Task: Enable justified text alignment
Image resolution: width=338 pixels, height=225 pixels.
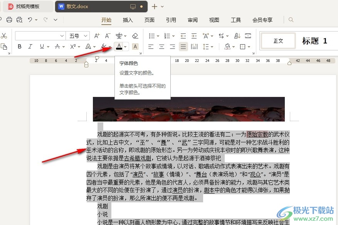Action: [x=183, y=47]
